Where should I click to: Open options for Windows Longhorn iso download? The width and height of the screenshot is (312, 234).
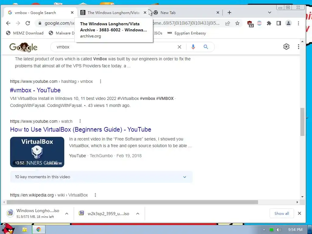pos(67,214)
